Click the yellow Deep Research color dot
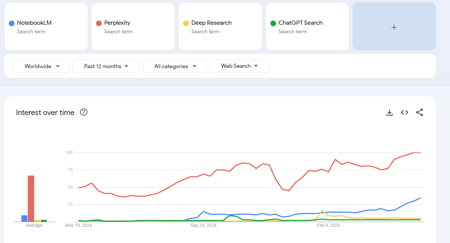 [186, 23]
